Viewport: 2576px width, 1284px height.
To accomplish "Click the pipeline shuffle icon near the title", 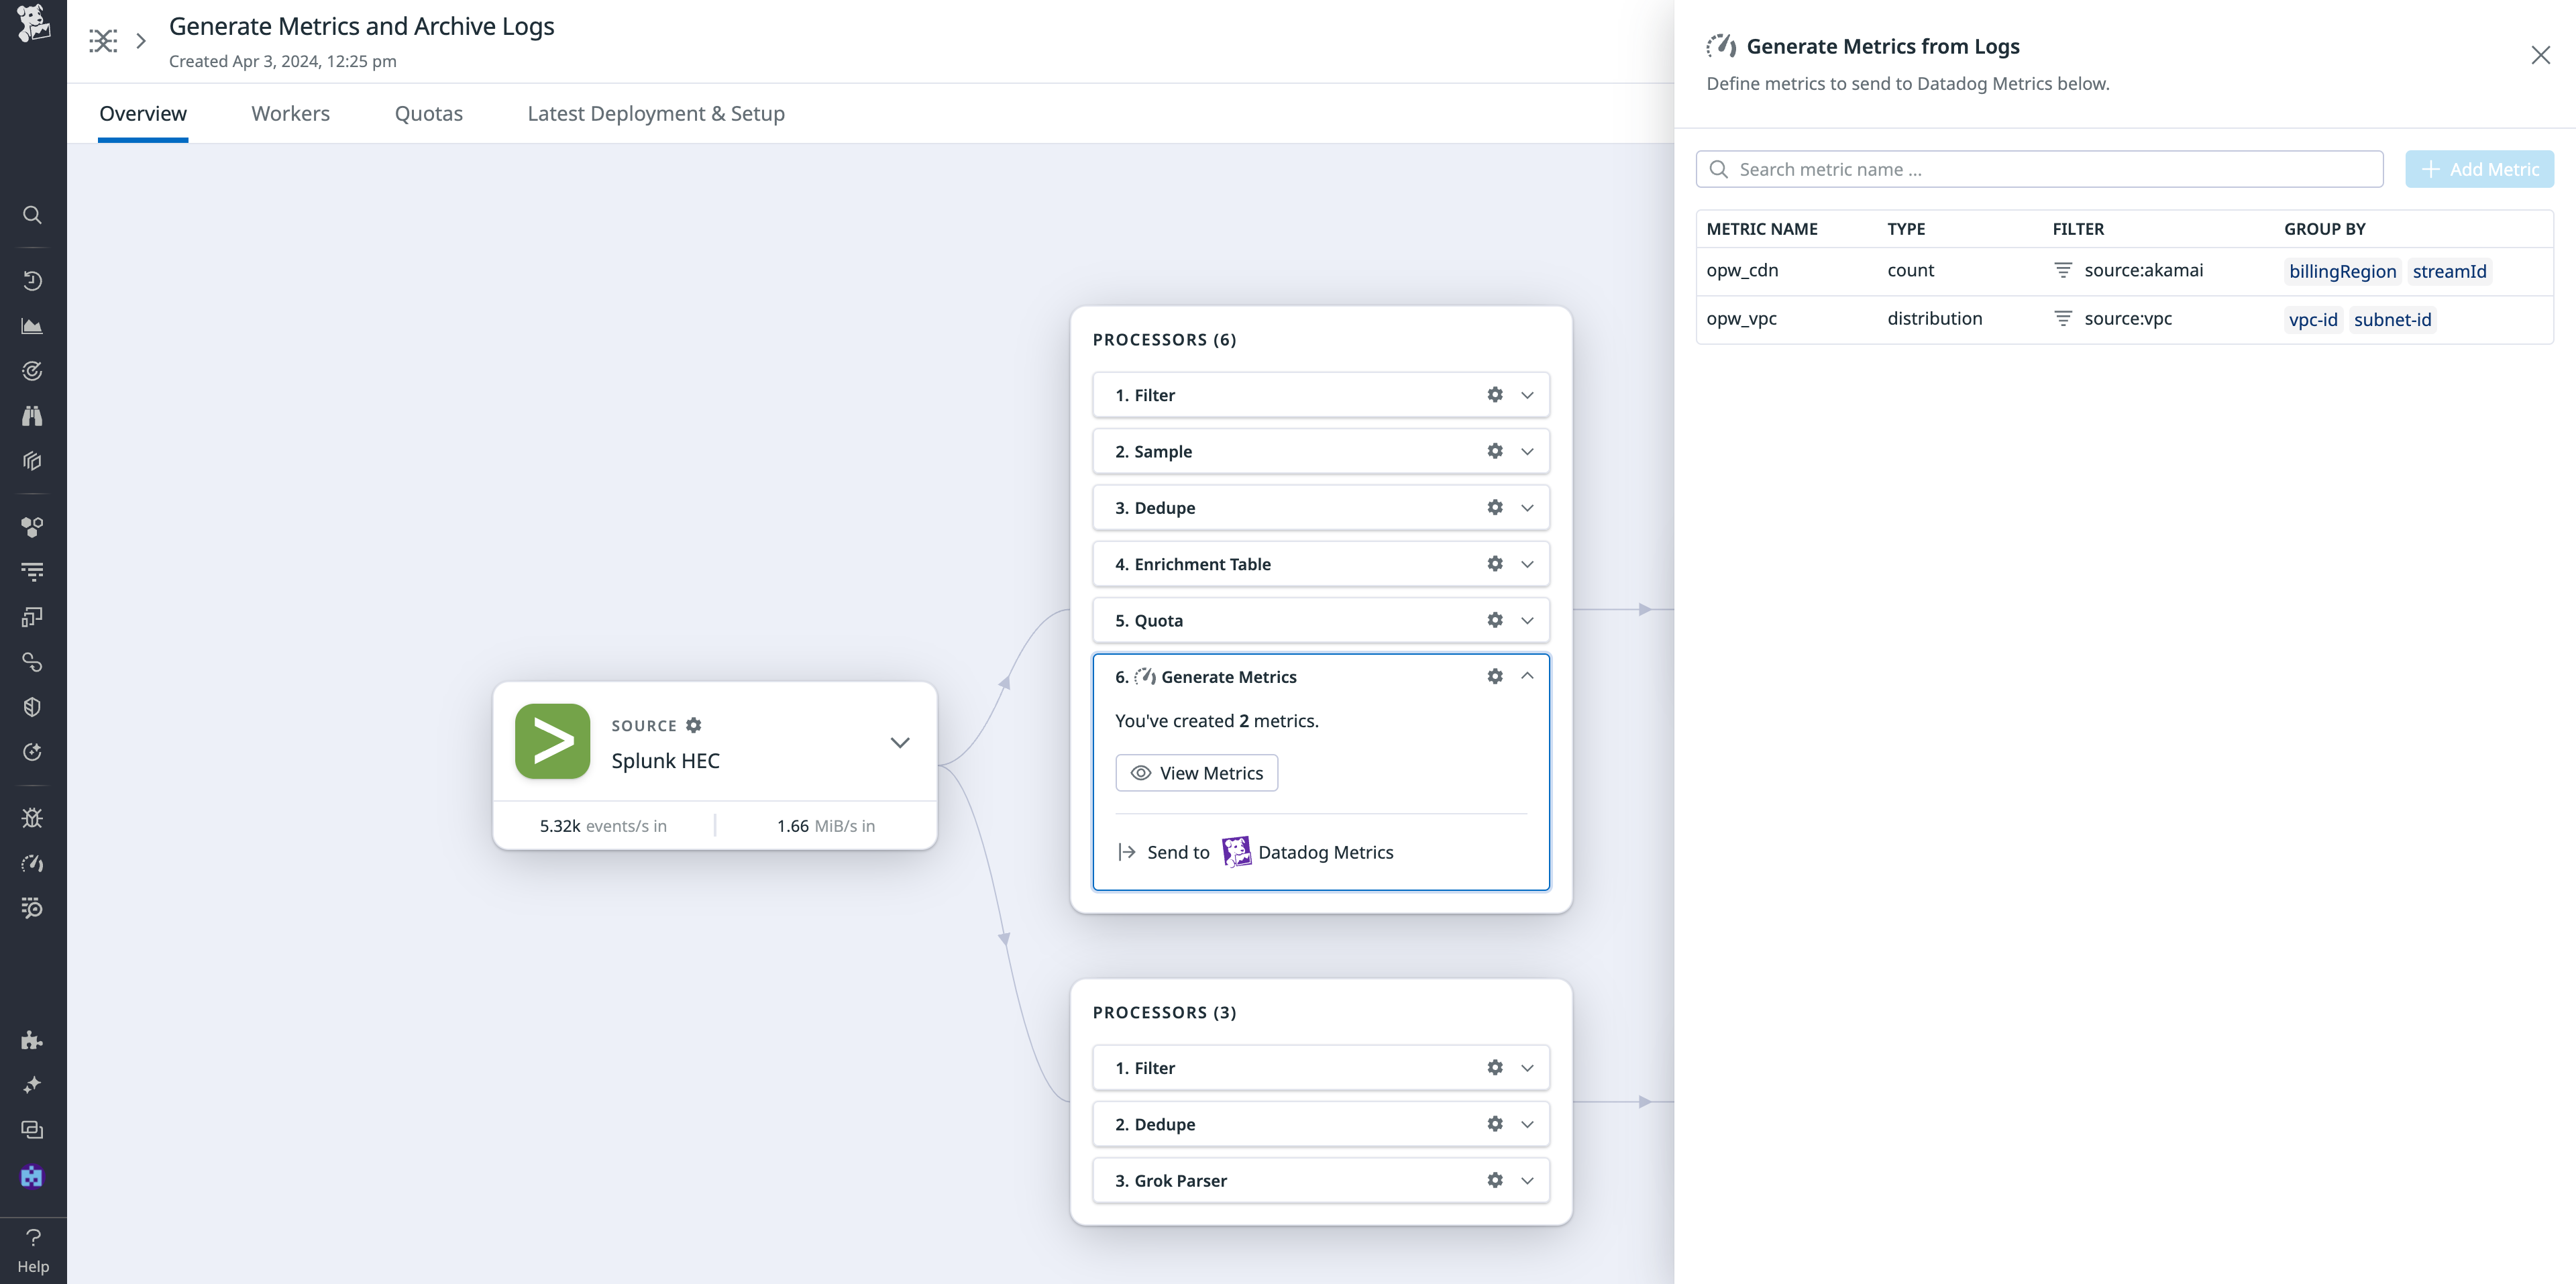I will (103, 41).
